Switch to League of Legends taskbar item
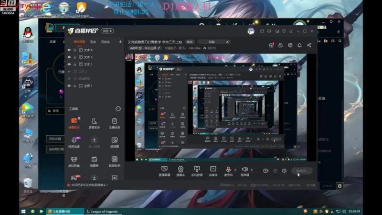 coord(102,211)
